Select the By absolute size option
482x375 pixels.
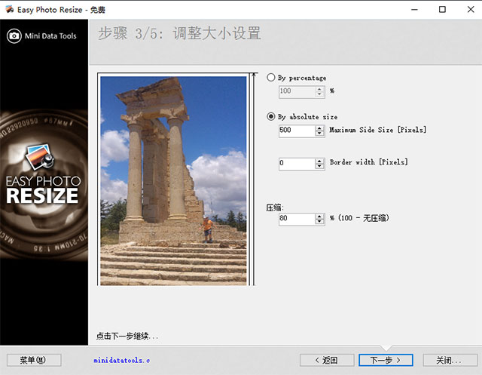click(273, 117)
